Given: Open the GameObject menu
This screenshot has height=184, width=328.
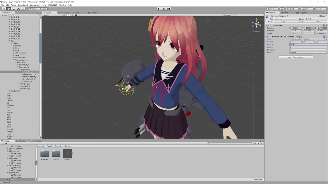Looking at the screenshot, I should 23,5.
